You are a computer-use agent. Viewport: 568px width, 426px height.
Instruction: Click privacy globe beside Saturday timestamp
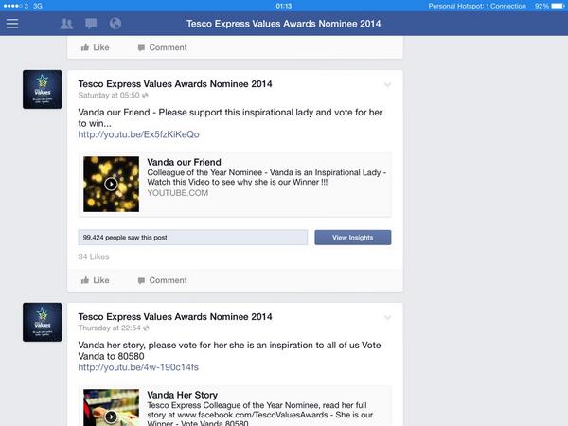click(145, 96)
